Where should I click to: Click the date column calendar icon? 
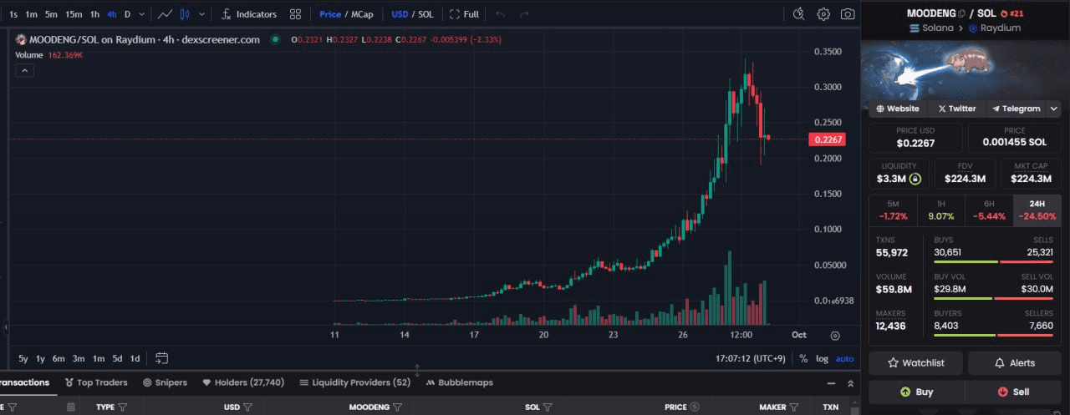pyautogui.click(x=71, y=407)
